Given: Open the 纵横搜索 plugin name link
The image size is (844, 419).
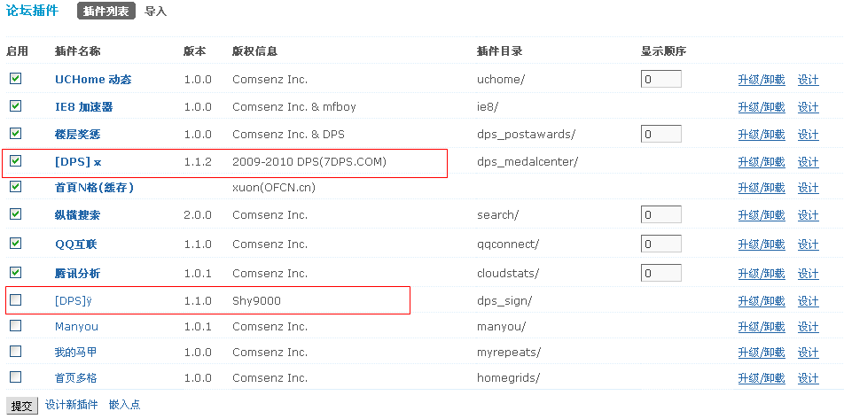Looking at the screenshot, I should (x=77, y=215).
